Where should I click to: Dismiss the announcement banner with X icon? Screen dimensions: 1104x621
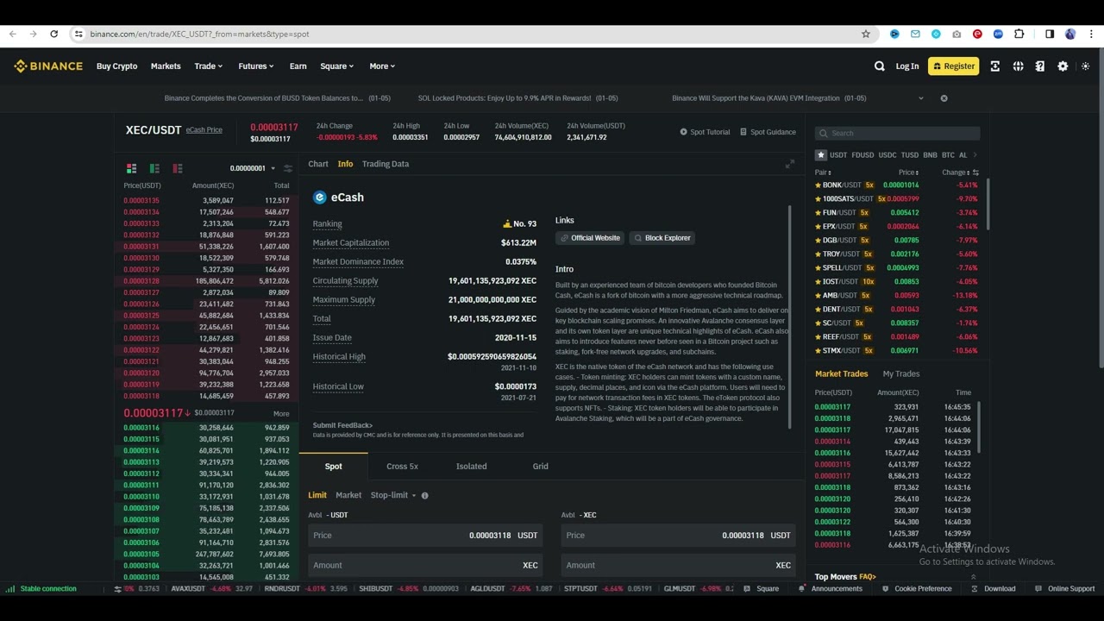pyautogui.click(x=944, y=98)
